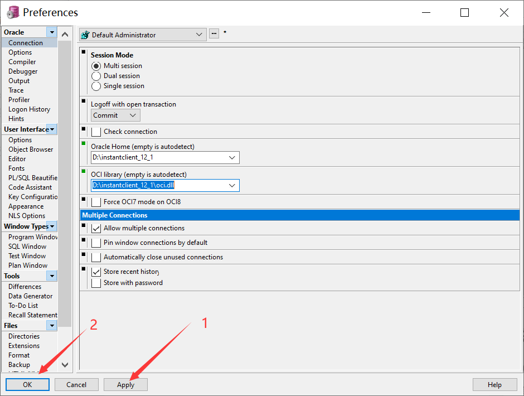
Task: Open Differences preferences
Action: pos(25,287)
